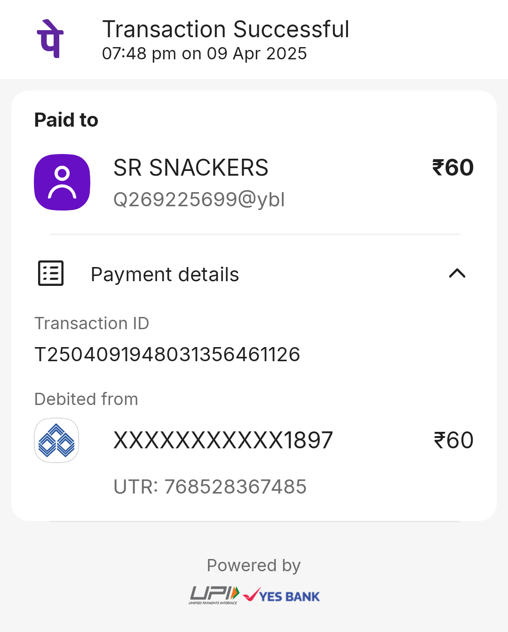Click the masked account number ending 1897
Image resolution: width=508 pixels, height=632 pixels.
pos(223,440)
